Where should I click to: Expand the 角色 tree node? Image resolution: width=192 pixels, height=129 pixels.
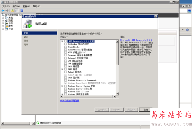(3, 18)
